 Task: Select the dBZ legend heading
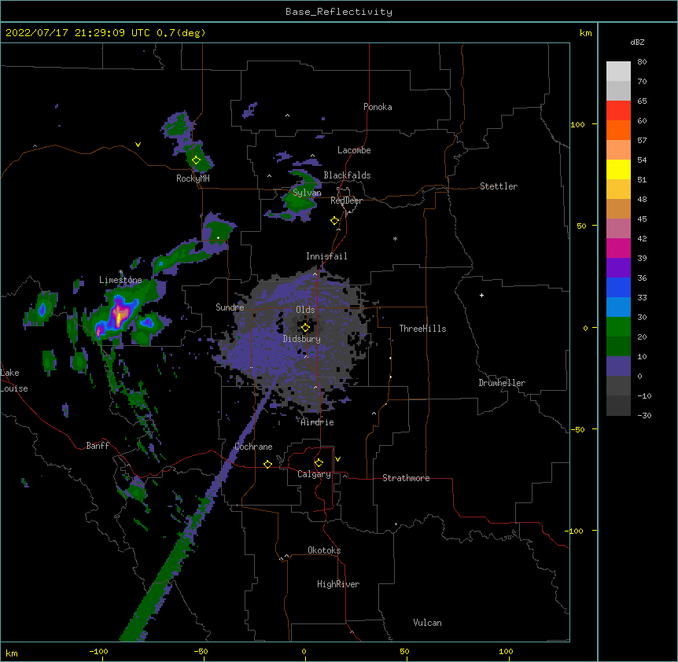click(637, 42)
